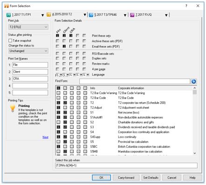The image size is (206, 185).
Task: Toggle set 1 box for Duplex sets
Action: pyautogui.click(x=57, y=59)
